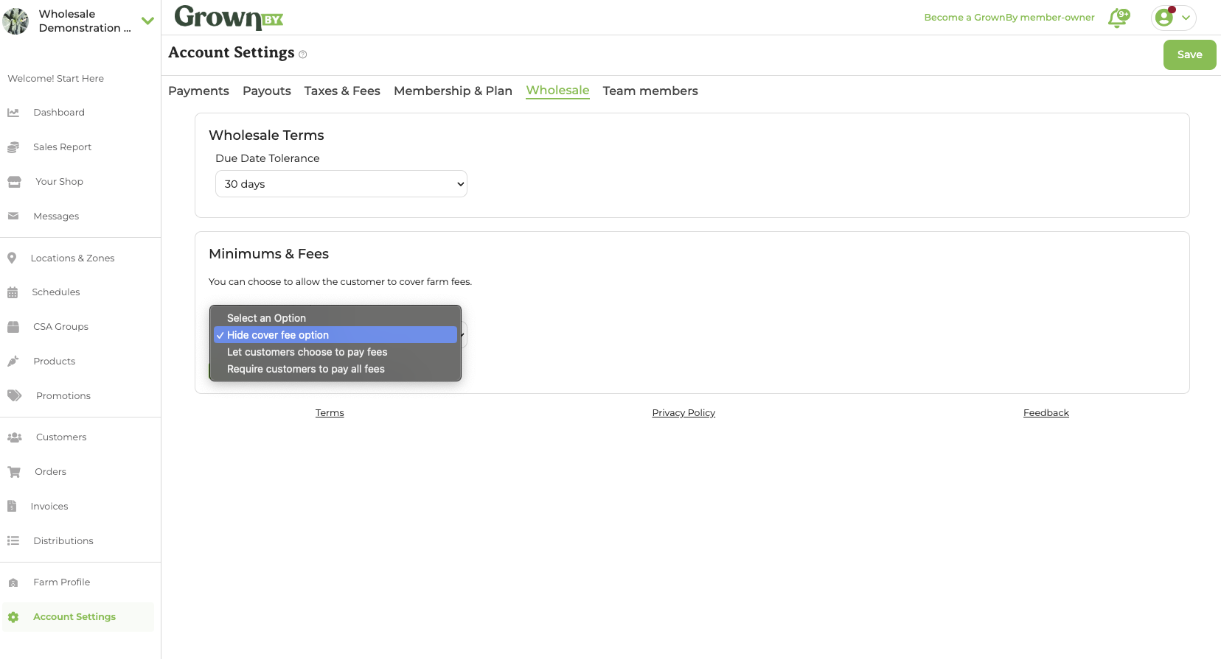Open the notifications bell

[1119, 18]
